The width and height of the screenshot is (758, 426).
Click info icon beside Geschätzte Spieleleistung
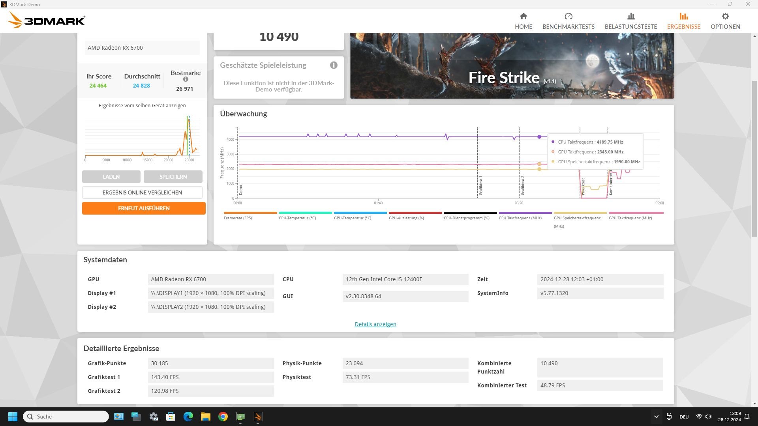[x=334, y=65]
